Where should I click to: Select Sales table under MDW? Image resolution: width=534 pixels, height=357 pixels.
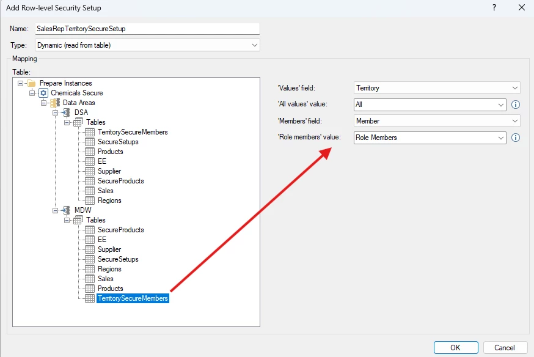click(105, 279)
